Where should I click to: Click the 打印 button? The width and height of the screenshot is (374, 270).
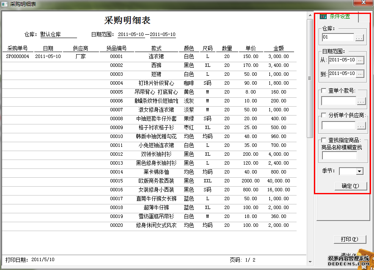(x=349, y=239)
